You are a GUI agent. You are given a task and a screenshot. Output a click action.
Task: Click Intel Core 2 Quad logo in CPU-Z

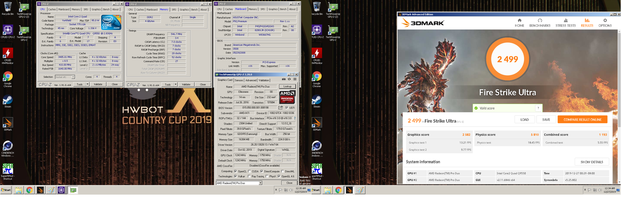point(111,22)
